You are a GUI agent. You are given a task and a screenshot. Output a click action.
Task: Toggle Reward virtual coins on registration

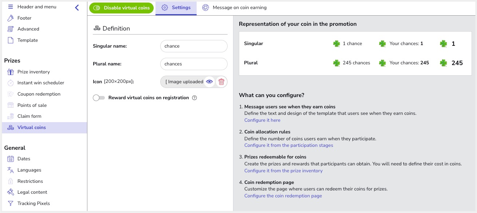(x=99, y=98)
